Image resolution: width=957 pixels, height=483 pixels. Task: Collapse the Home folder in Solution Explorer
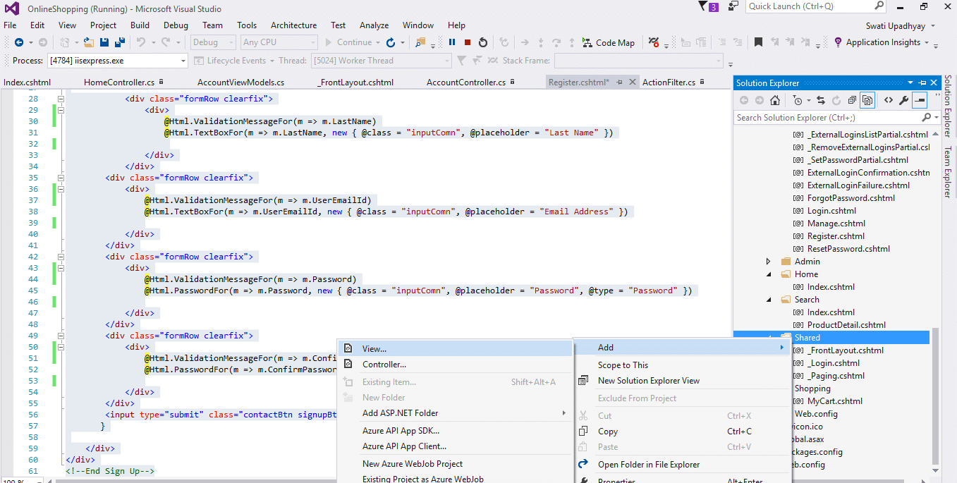[769, 274]
